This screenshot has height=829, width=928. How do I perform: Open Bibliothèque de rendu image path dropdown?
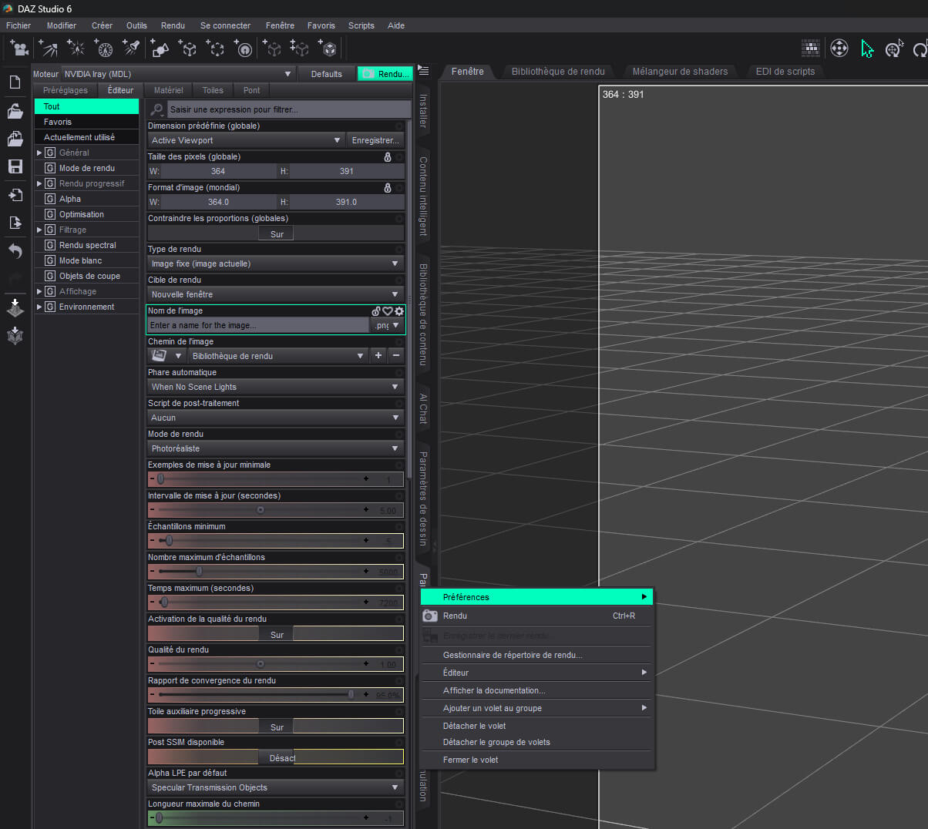[x=277, y=356]
